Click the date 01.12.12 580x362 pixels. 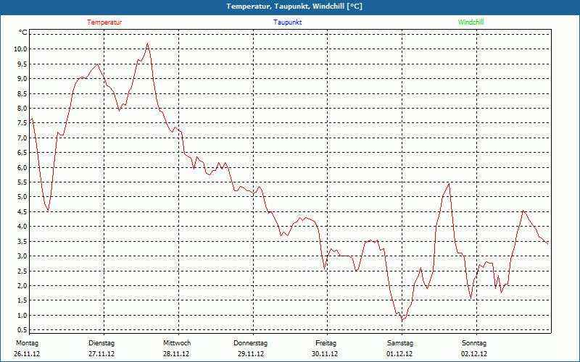click(399, 354)
